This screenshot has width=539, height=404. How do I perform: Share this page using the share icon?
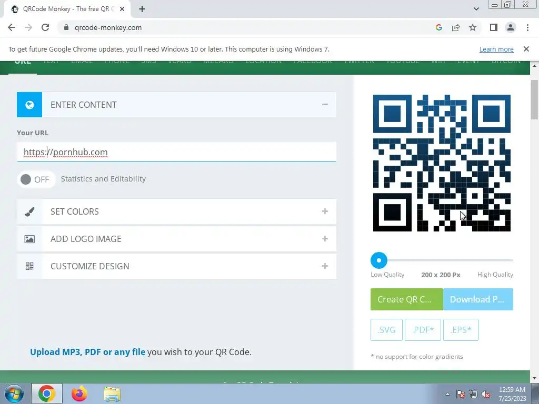pos(456,27)
